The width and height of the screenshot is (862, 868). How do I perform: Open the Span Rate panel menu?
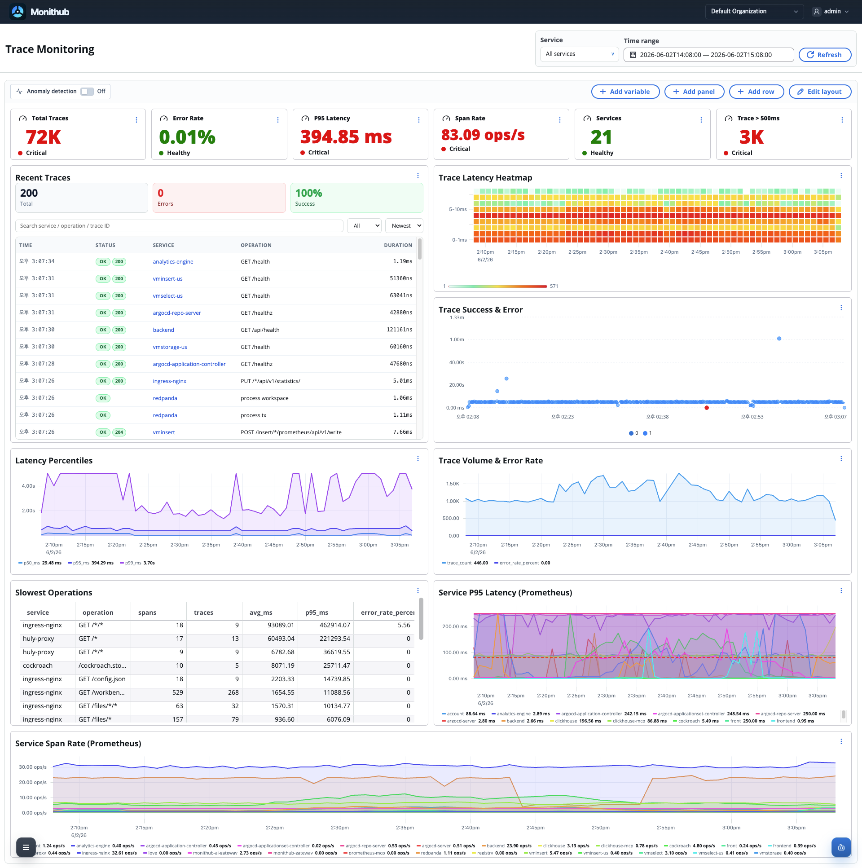(560, 120)
